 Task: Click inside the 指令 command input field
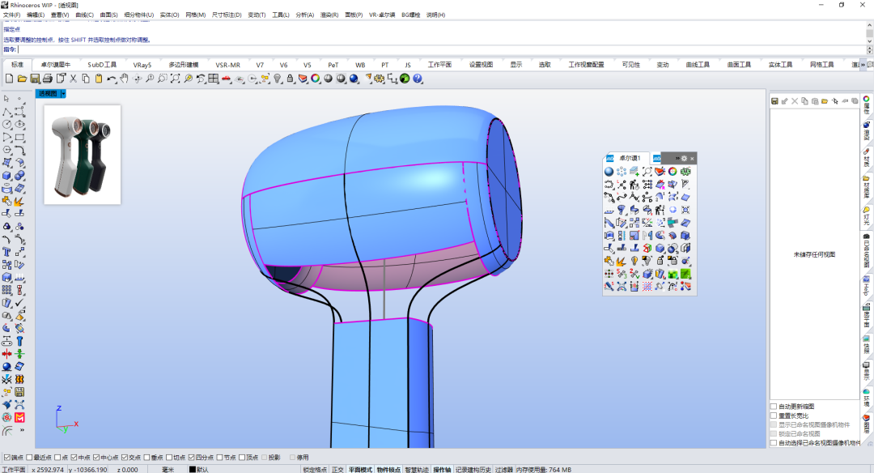[440, 49]
